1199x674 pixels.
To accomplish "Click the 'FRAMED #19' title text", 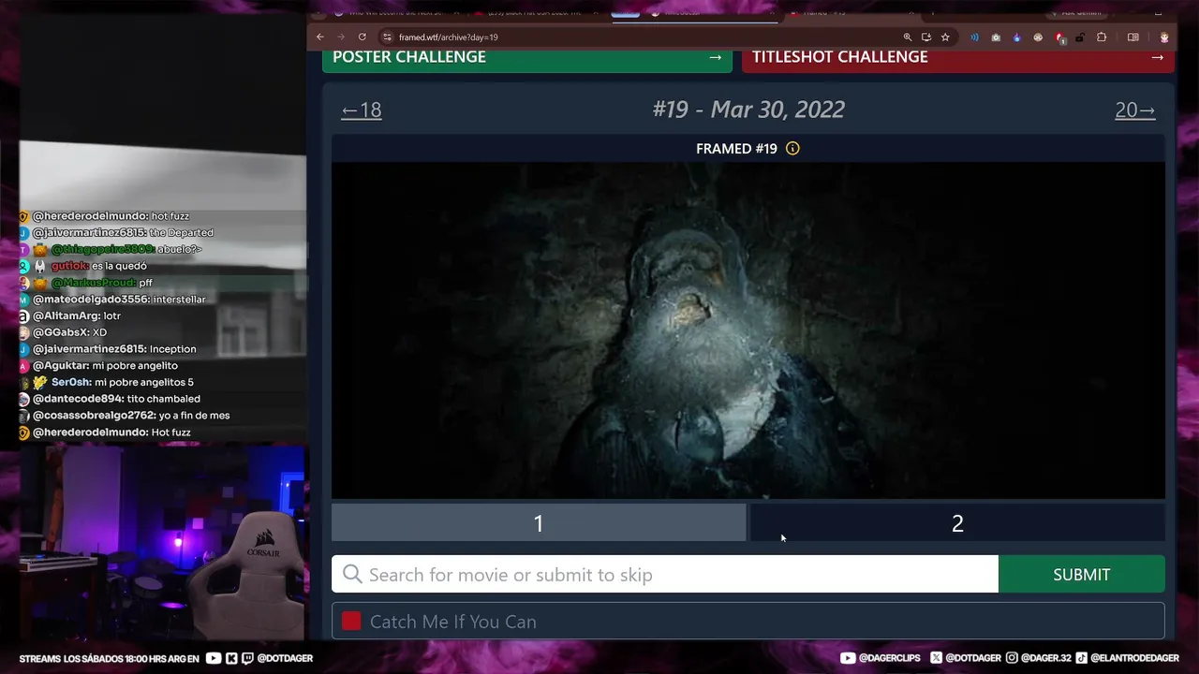I will point(736,148).
